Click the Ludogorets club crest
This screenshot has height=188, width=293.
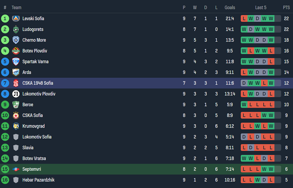(x=16, y=29)
